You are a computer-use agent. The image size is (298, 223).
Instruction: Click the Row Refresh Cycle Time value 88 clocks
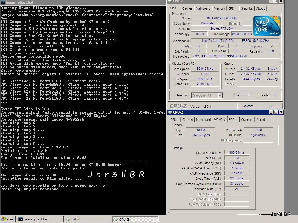pos(237,184)
